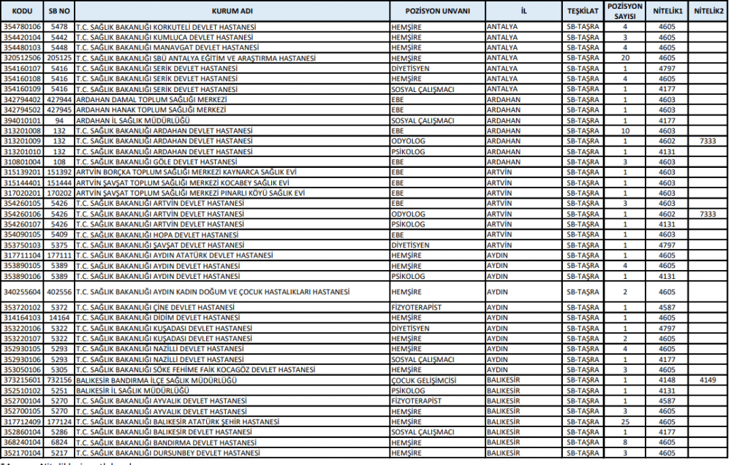Select position count cell showing 25
731x465 pixels.
[625, 422]
